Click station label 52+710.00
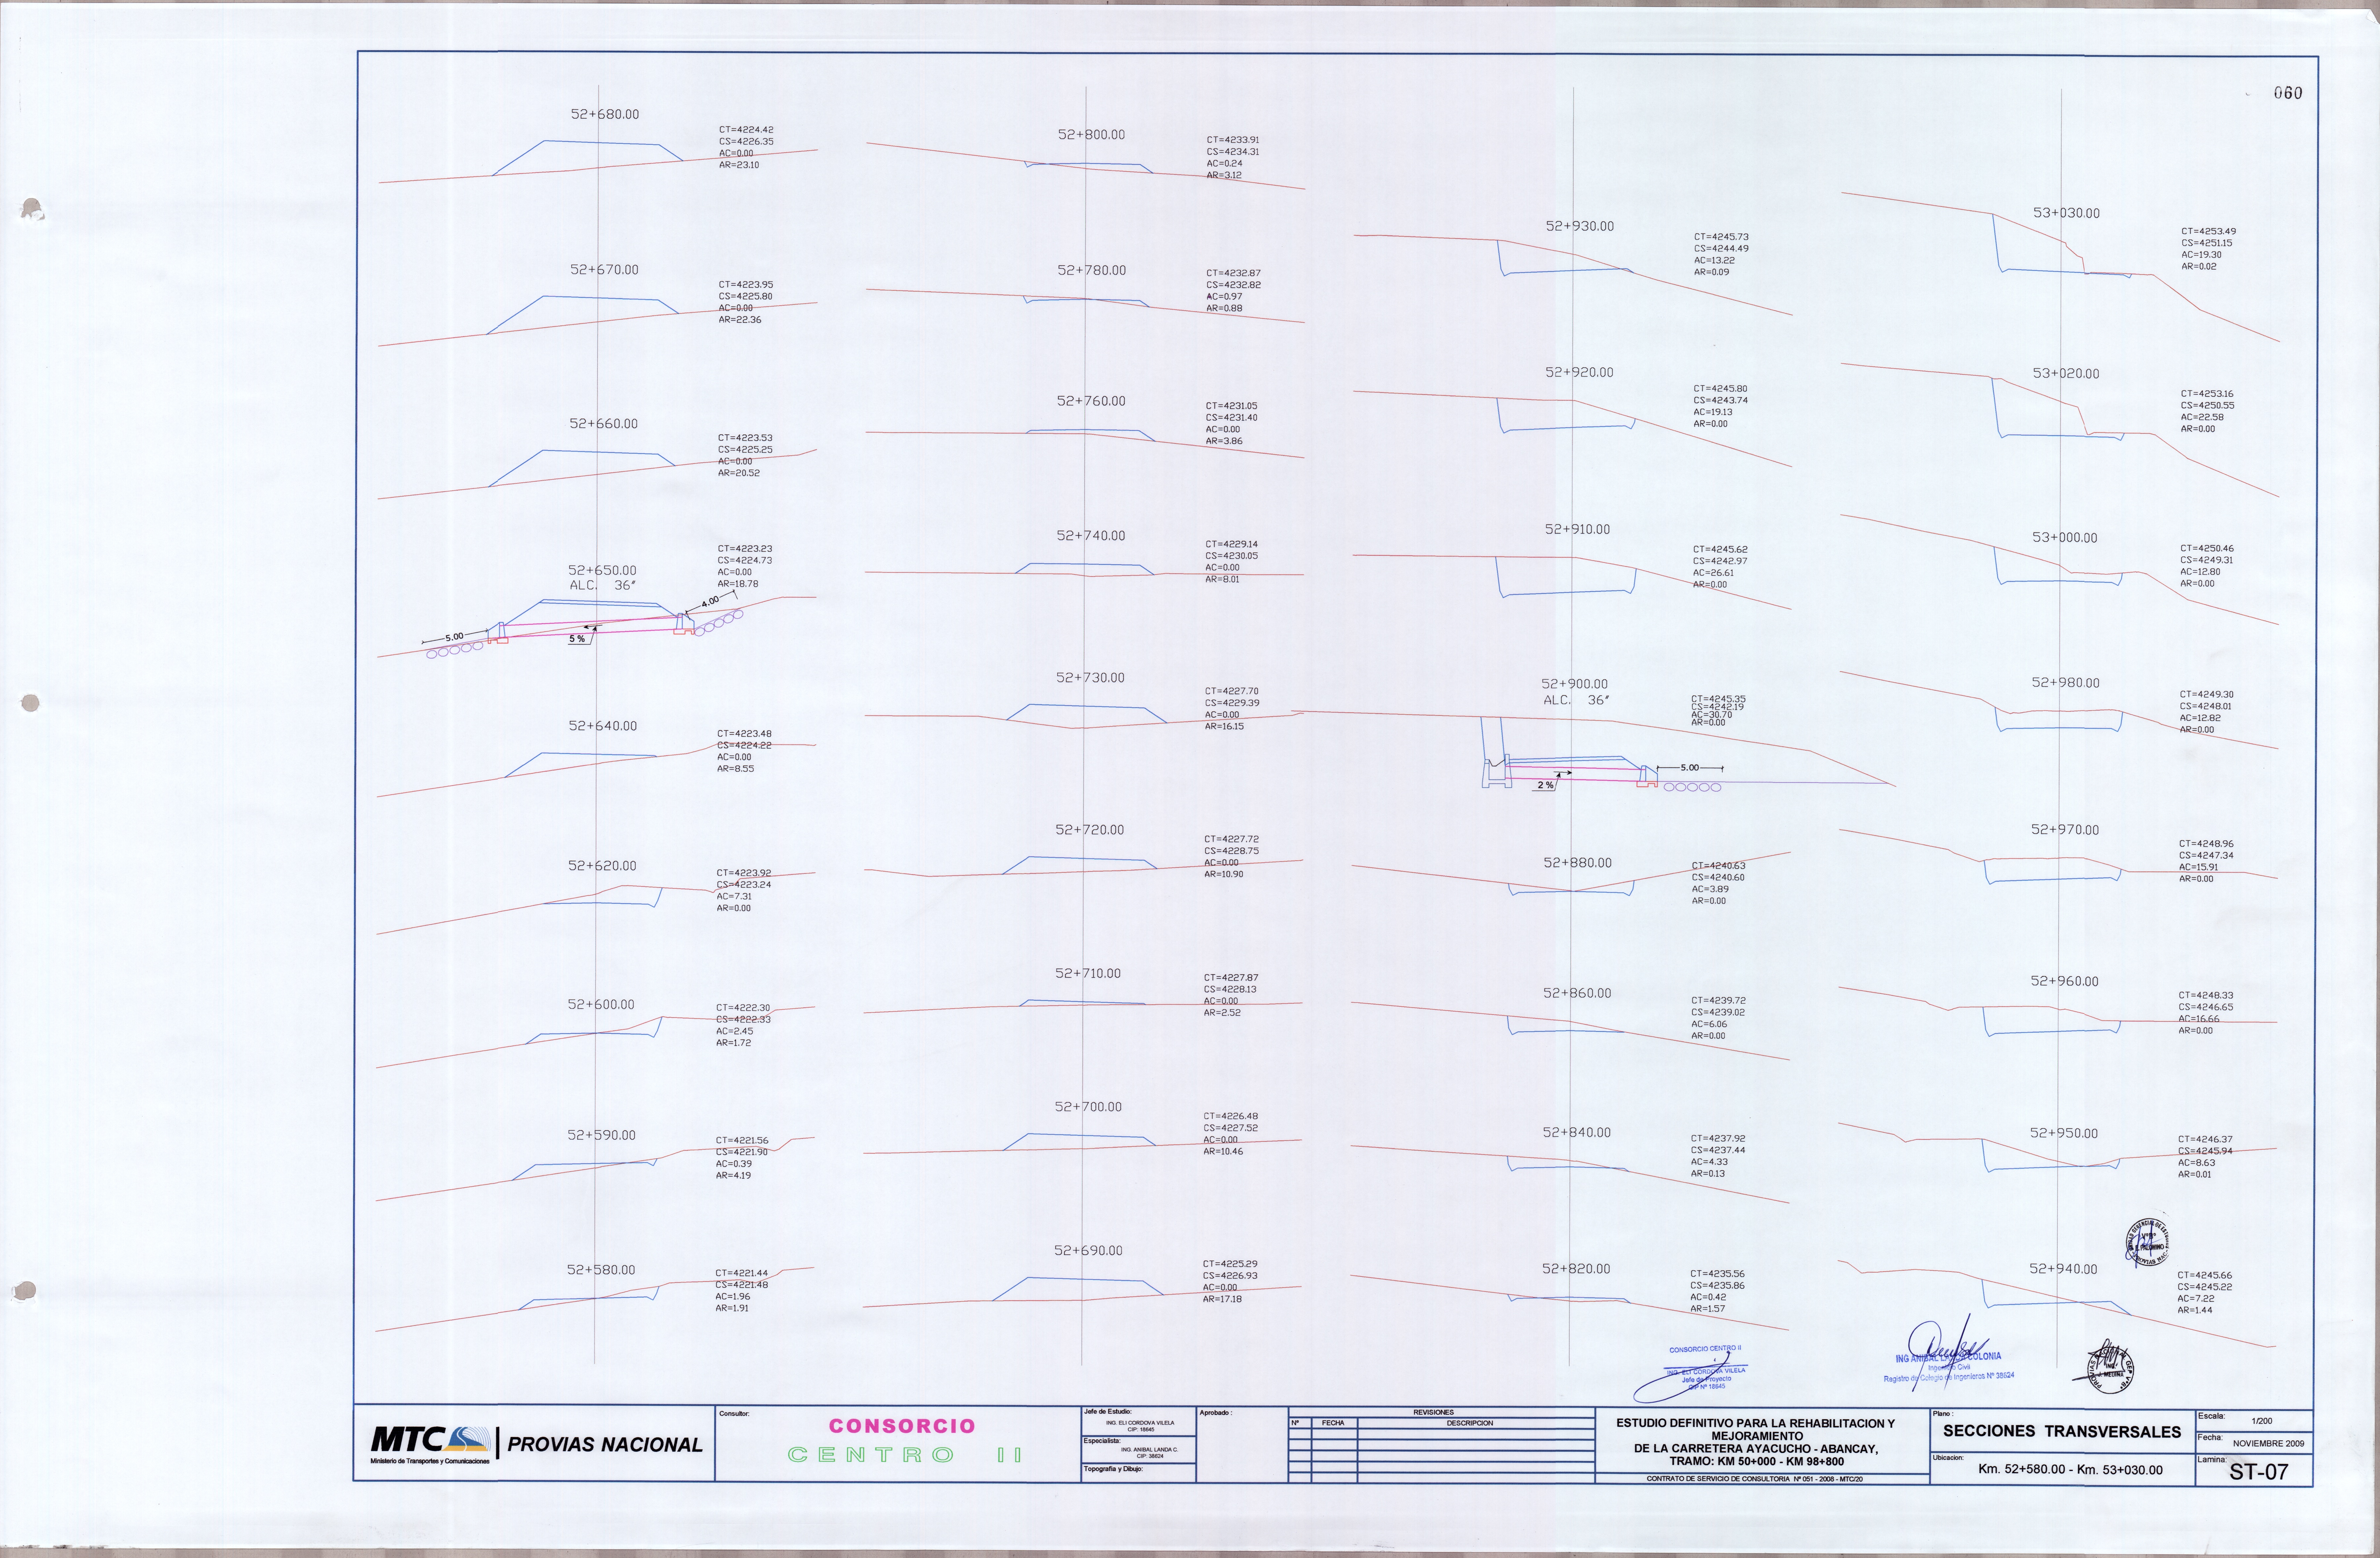The image size is (2380, 1558). [1088, 973]
